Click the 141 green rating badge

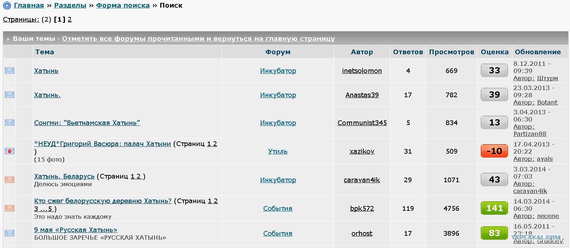pyautogui.click(x=494, y=208)
